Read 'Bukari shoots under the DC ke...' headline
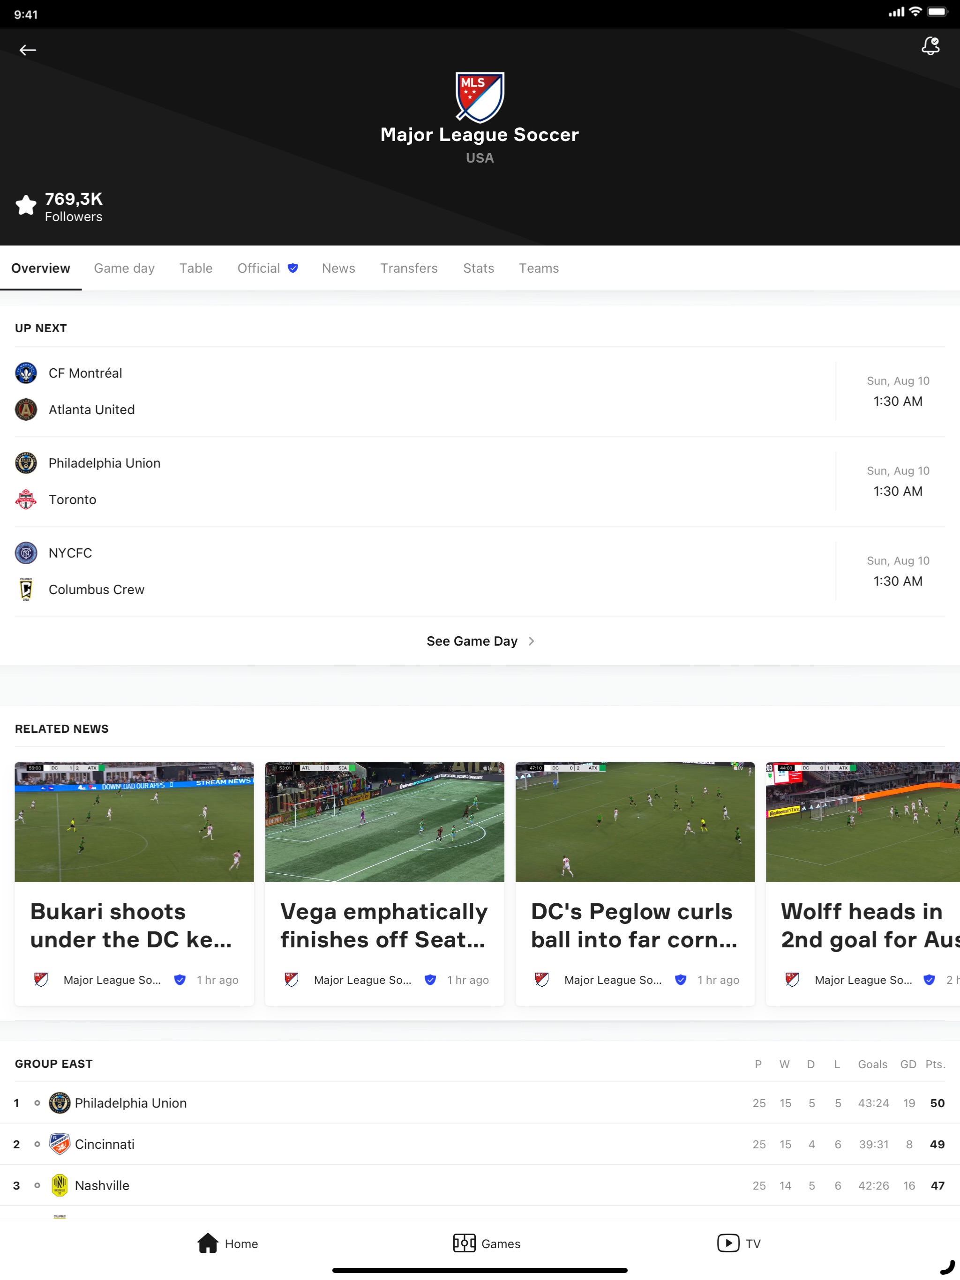Viewport: 960px width, 1280px height. pyautogui.click(x=131, y=925)
